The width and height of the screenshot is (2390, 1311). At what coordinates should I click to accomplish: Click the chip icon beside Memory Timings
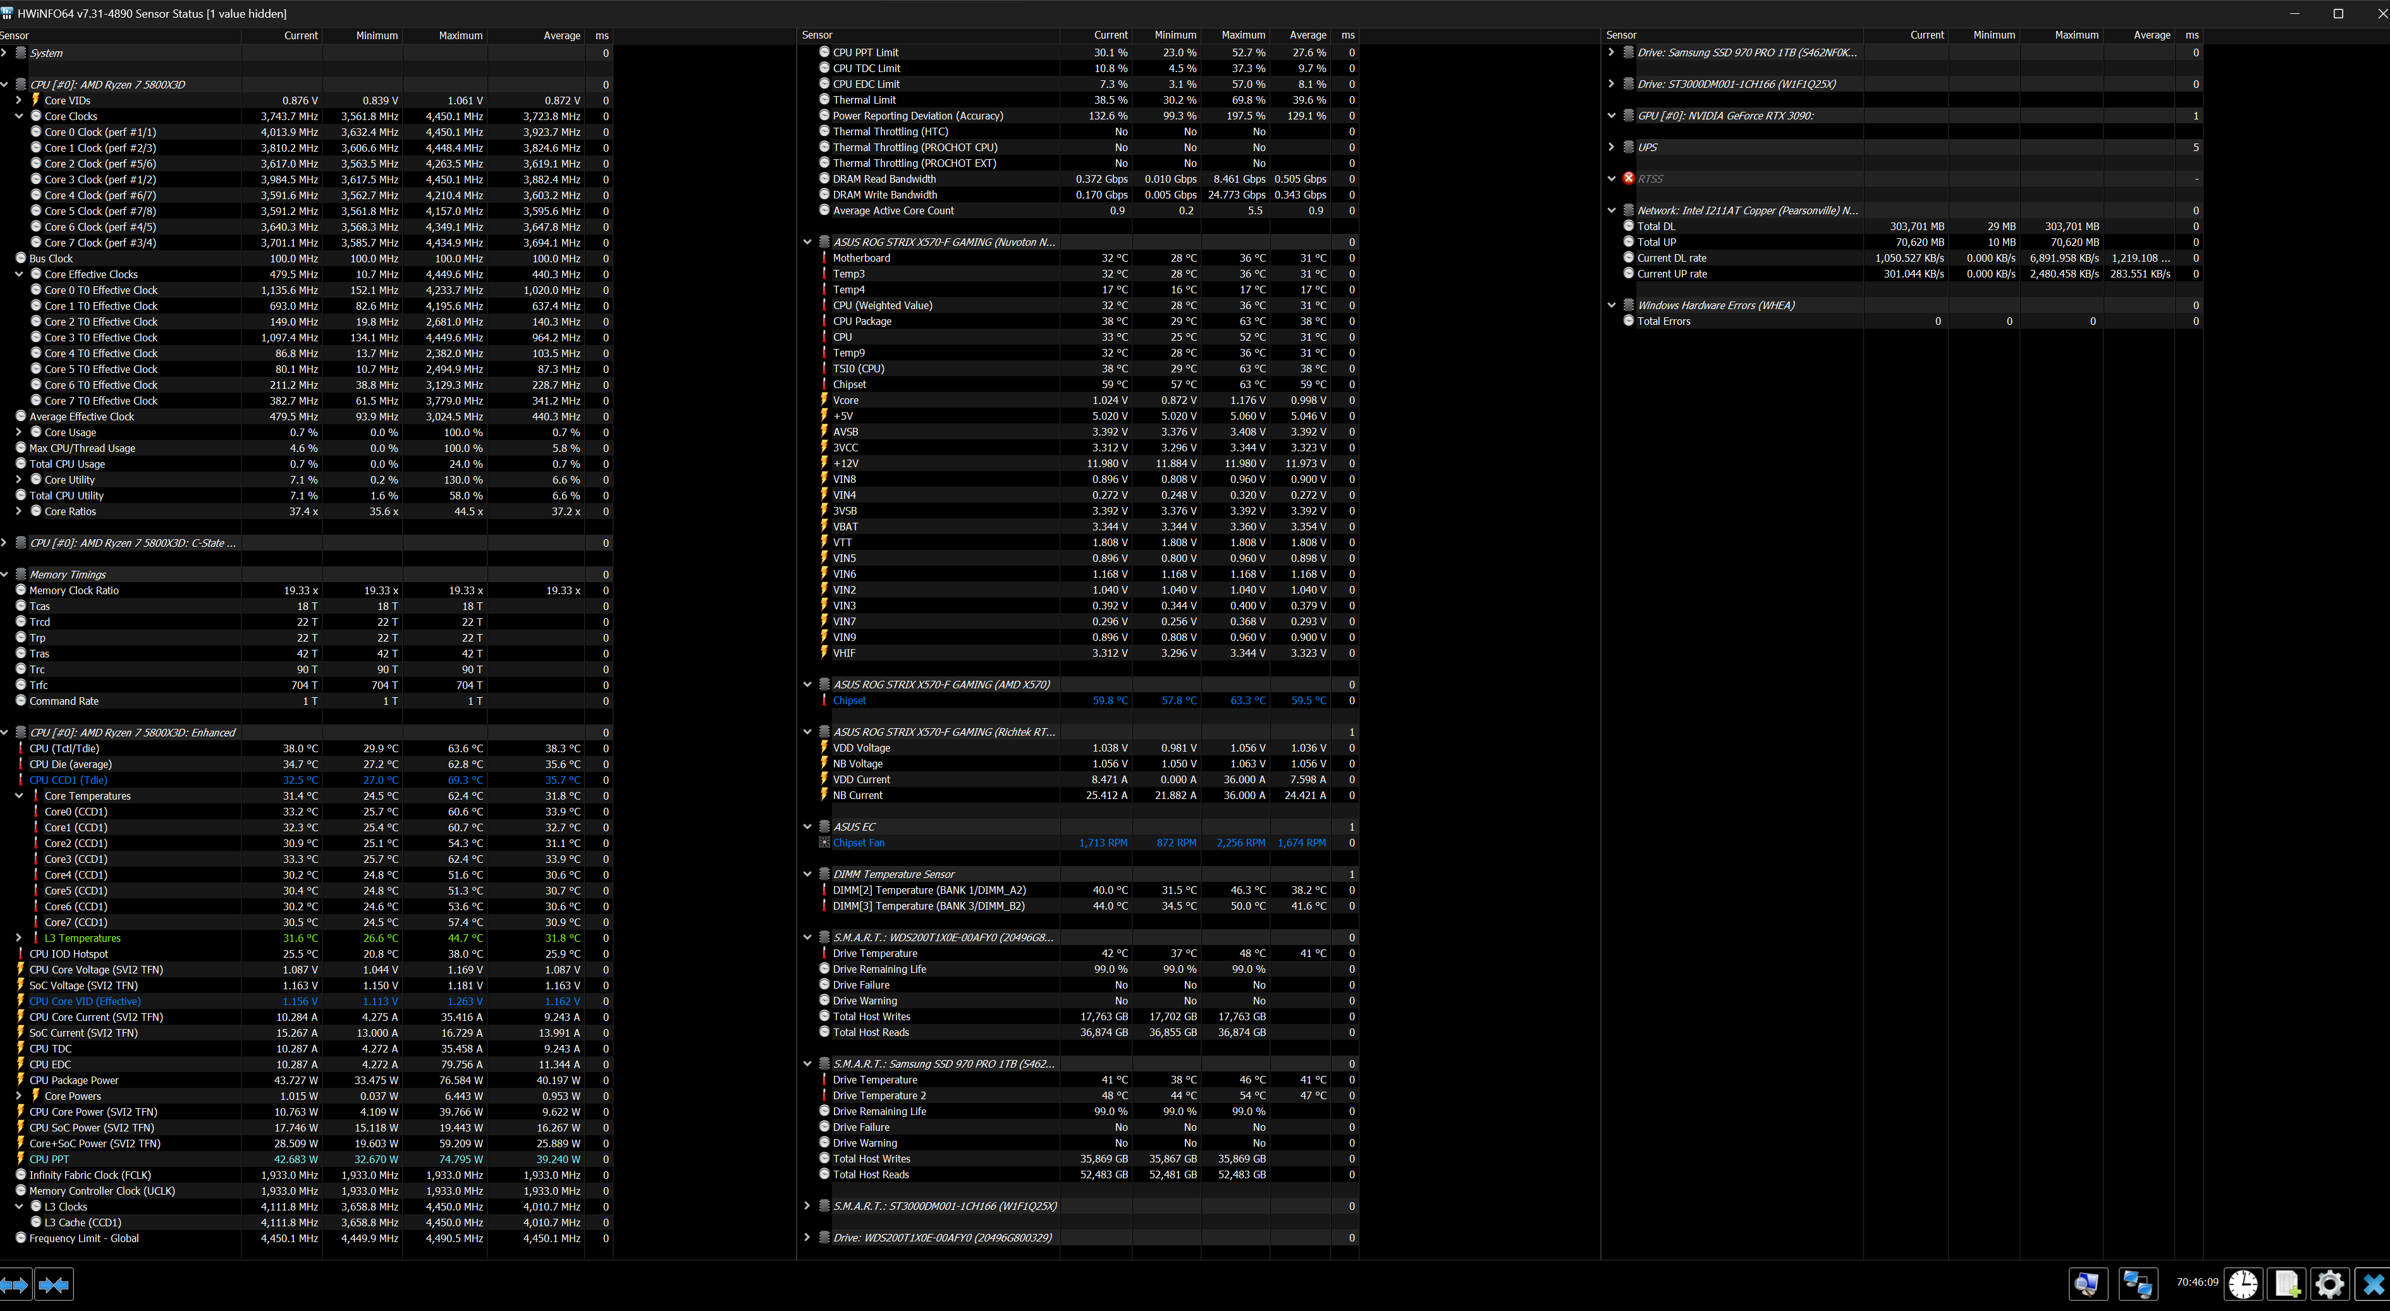20,575
